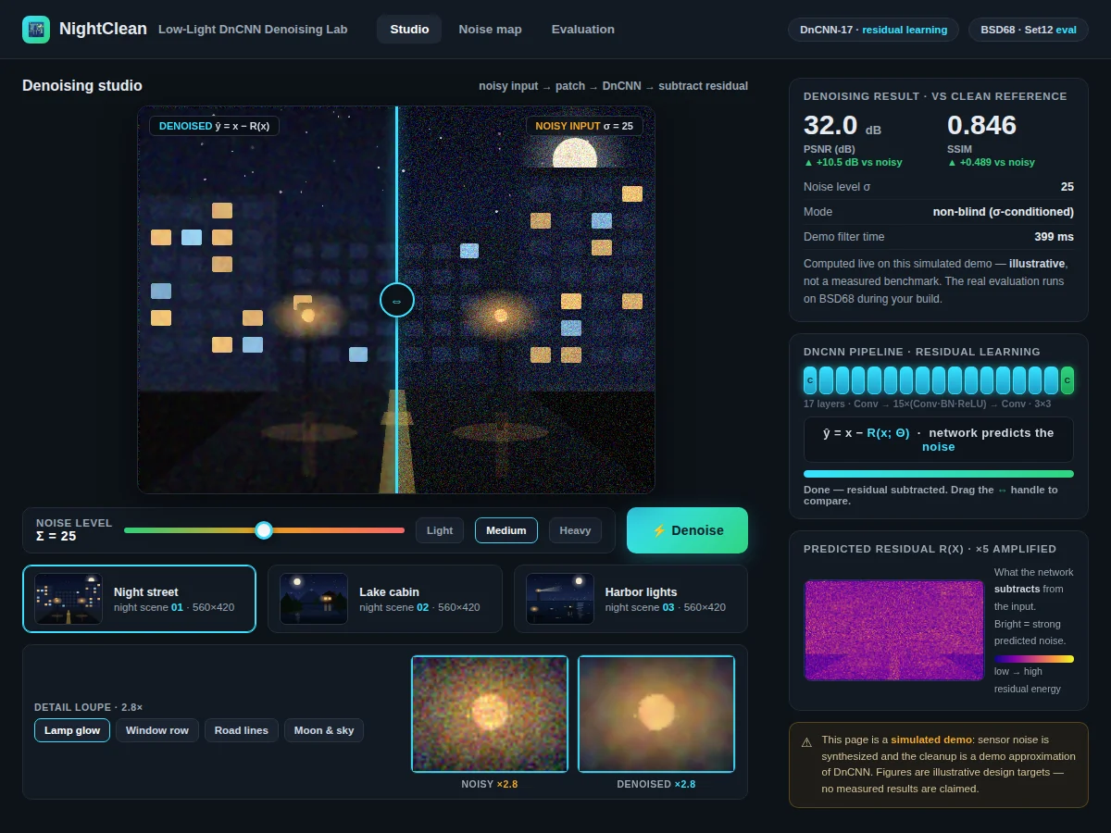Click the NightClean logo icon
This screenshot has width=1111, height=833.
click(36, 29)
